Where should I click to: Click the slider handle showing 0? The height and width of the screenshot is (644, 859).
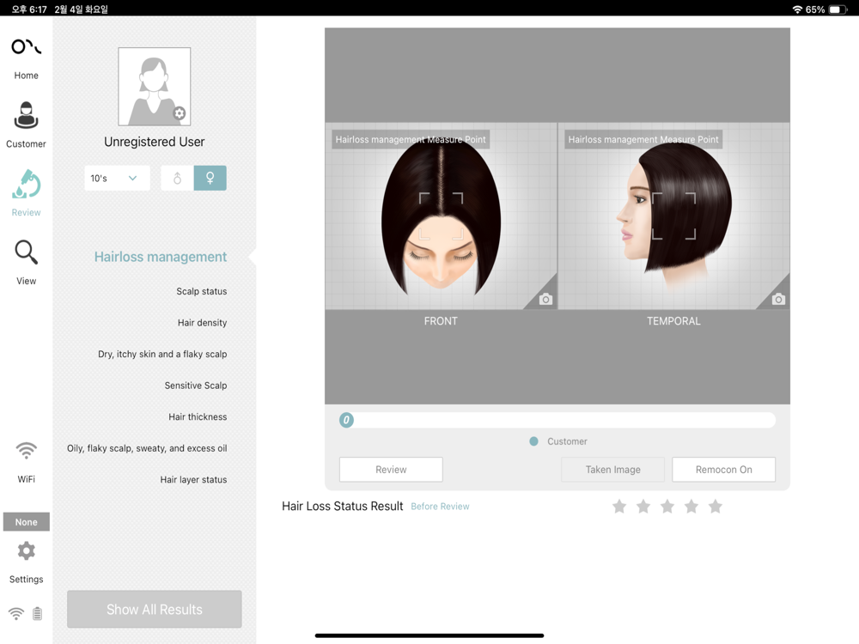coord(346,420)
